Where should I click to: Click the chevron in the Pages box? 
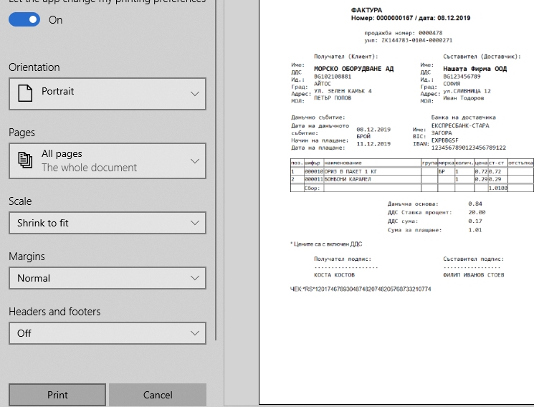coord(195,161)
